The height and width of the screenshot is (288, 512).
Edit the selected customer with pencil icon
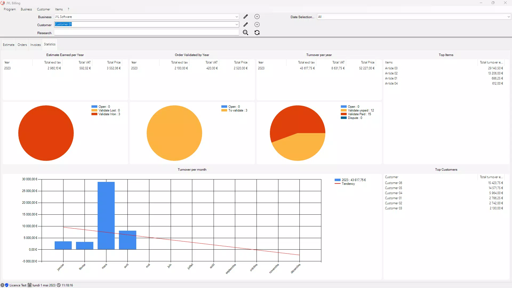[x=246, y=25]
